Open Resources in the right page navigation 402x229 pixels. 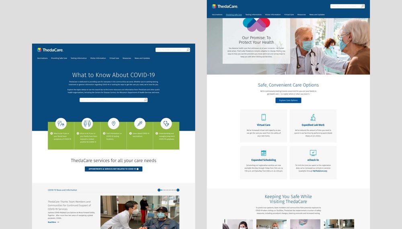301,14
